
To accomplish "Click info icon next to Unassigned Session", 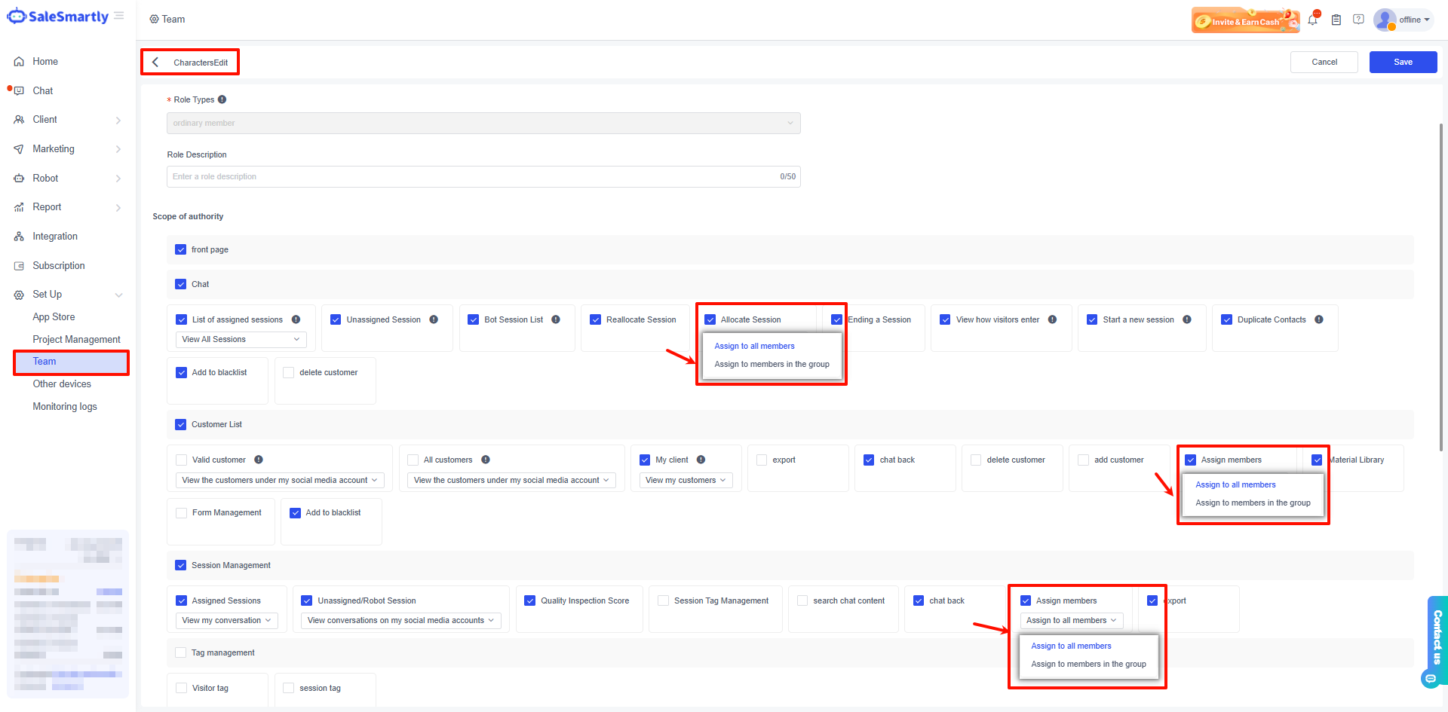I will (x=434, y=319).
